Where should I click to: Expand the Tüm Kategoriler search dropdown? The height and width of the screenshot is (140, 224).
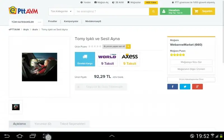pyautogui.click(x=61, y=11)
